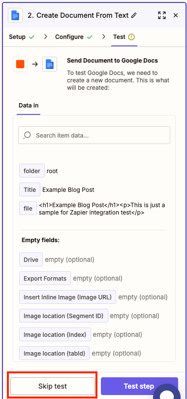Viewport: 187px width, 399px height.
Task: Open the chat help bubble
Action: tap(167, 392)
